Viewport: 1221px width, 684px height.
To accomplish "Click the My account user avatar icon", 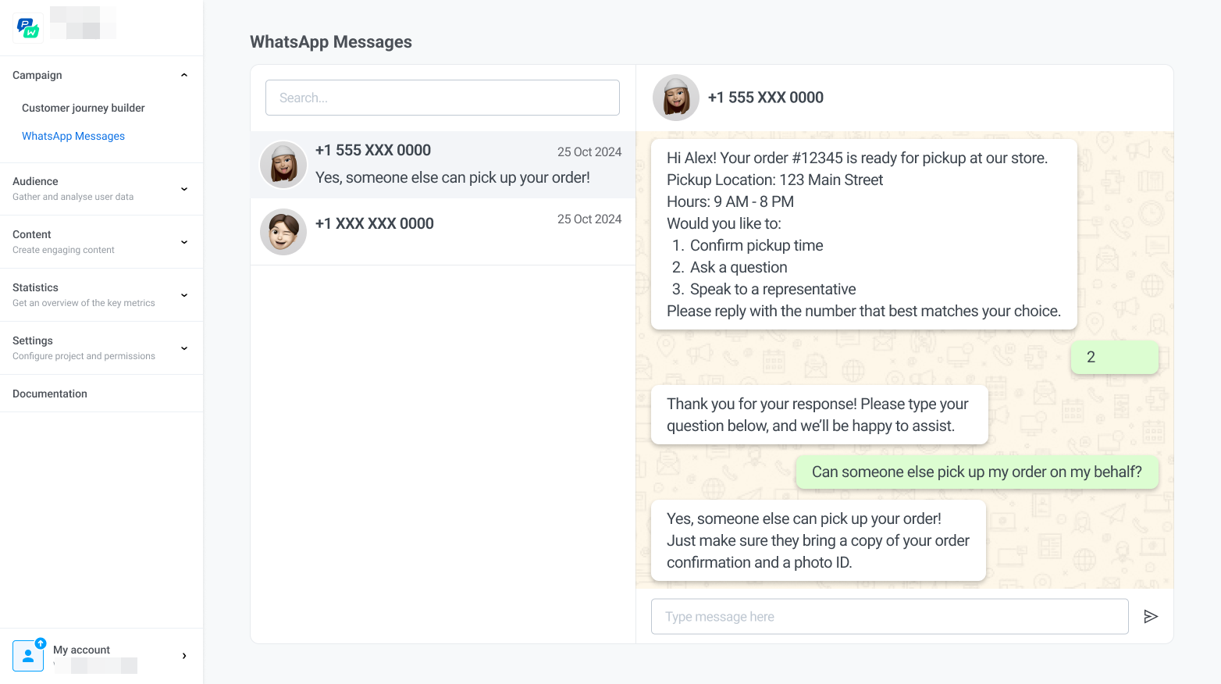I will click(28, 656).
